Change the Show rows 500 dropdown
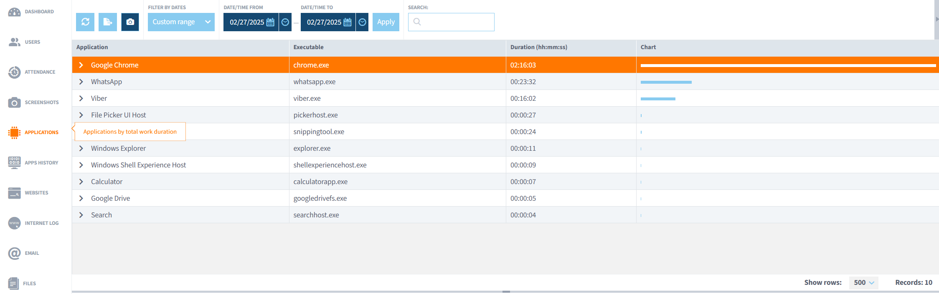Screen dimensions: 939x294 point(863,282)
